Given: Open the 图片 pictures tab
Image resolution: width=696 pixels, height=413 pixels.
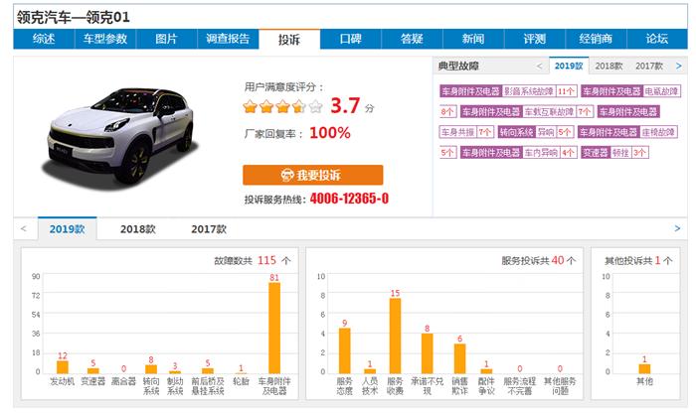Looking at the screenshot, I should click(166, 39).
